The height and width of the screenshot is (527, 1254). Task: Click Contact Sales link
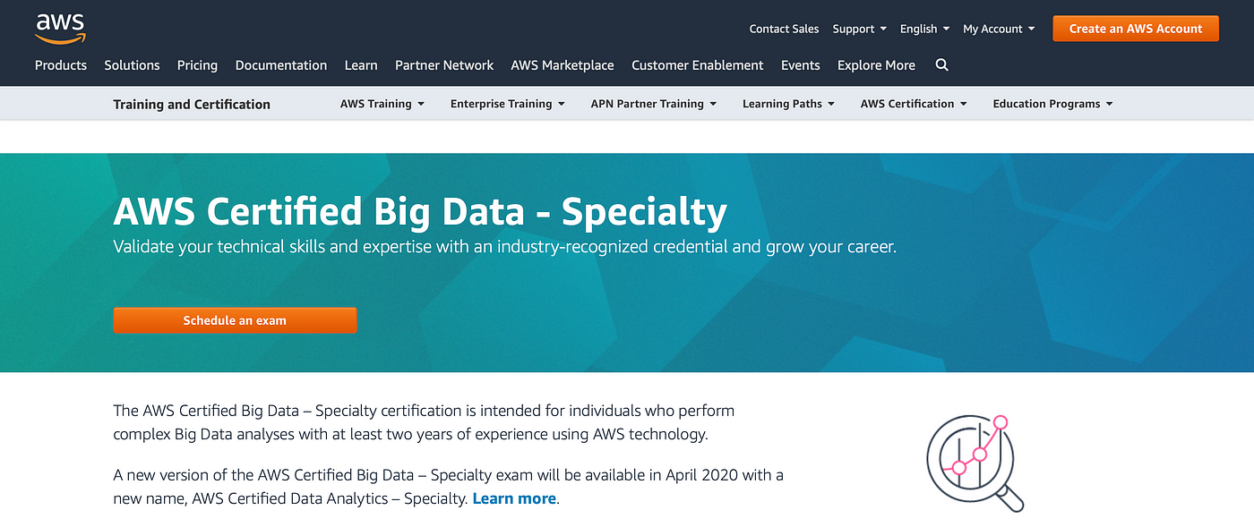[784, 29]
